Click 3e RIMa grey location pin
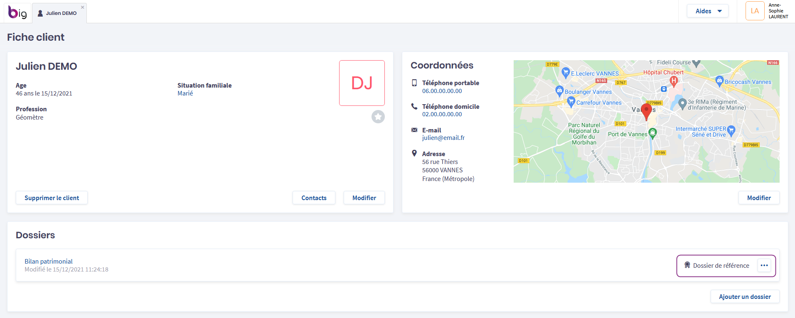 tap(682, 103)
